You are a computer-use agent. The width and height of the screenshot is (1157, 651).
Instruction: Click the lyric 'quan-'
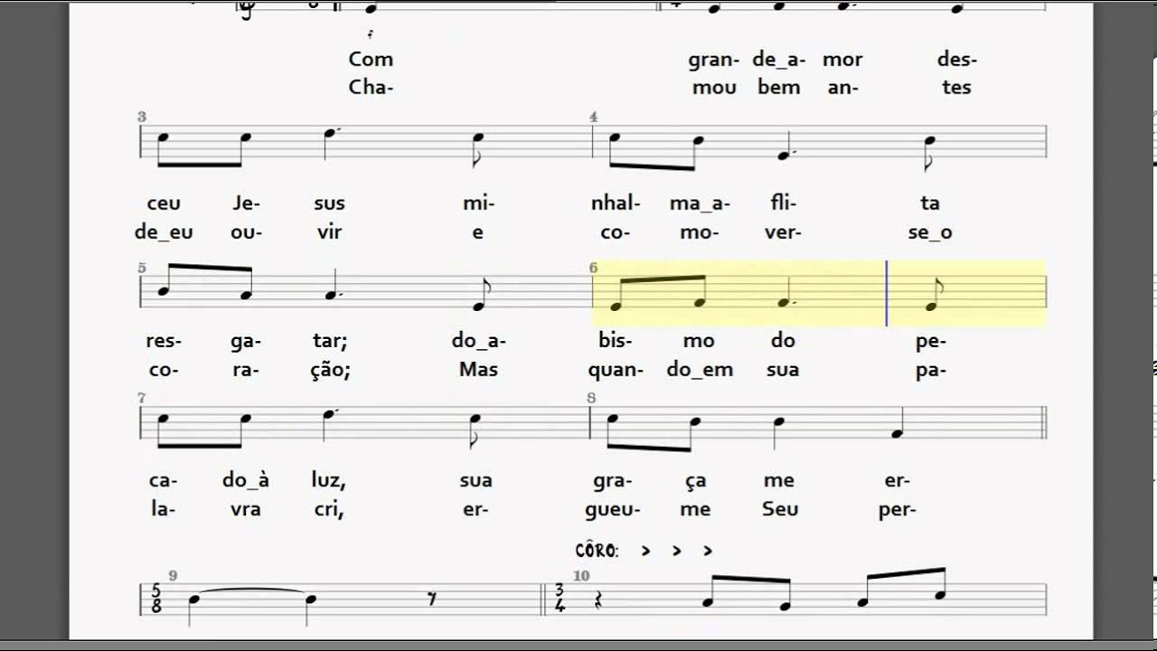click(x=616, y=371)
